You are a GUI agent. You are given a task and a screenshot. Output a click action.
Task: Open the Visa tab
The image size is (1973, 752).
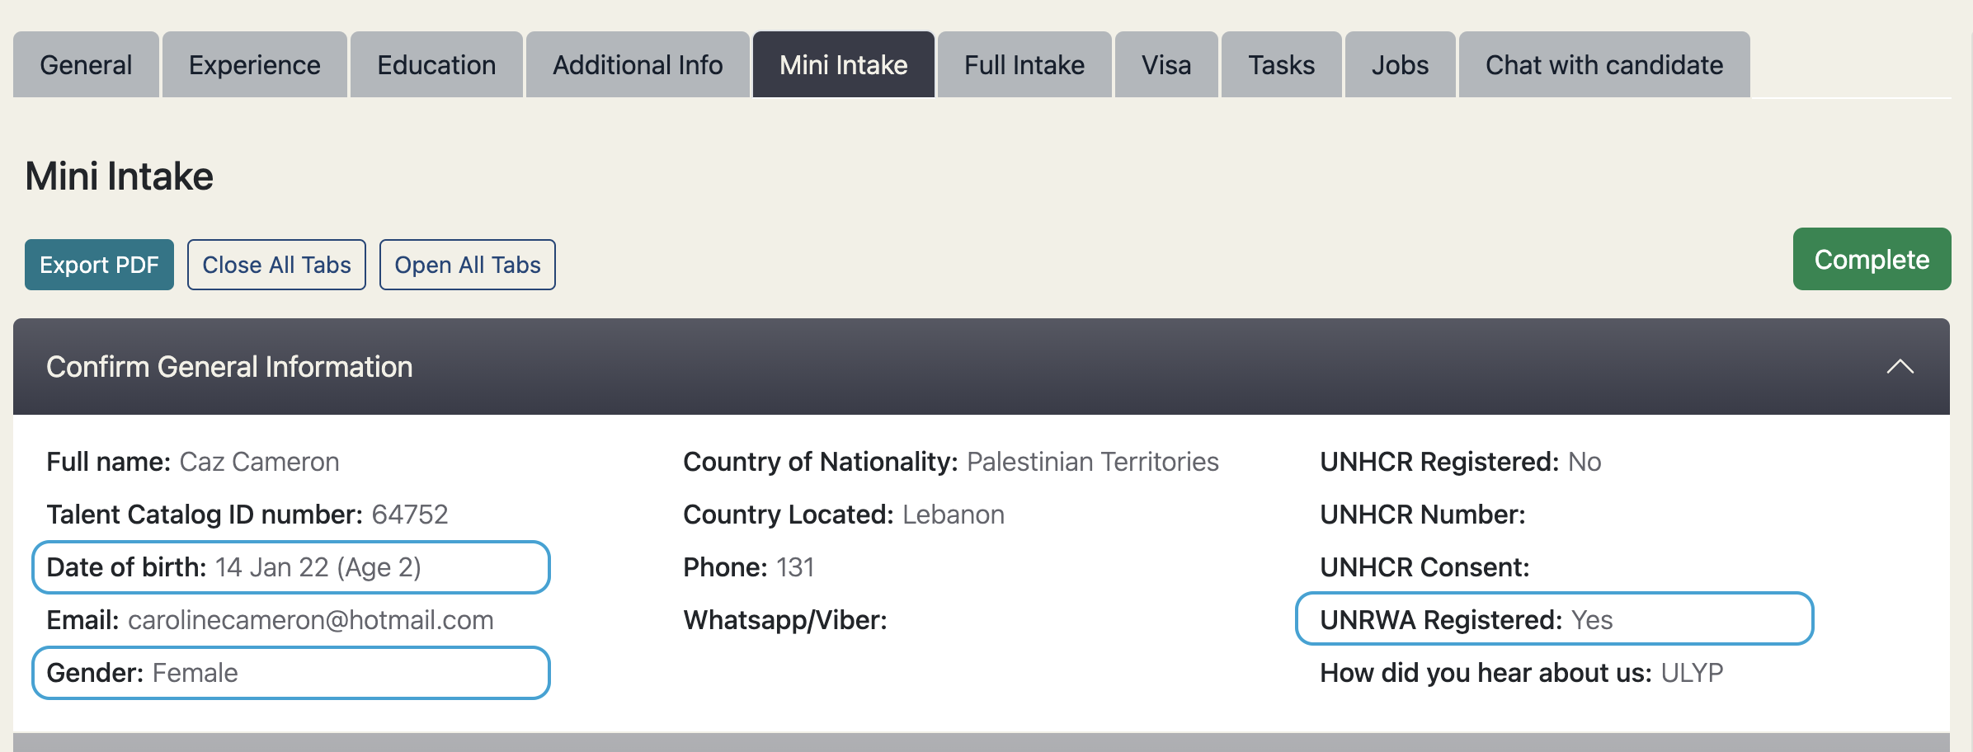[1166, 65]
